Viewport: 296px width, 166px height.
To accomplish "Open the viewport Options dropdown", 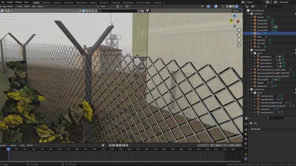I will tap(237, 11).
